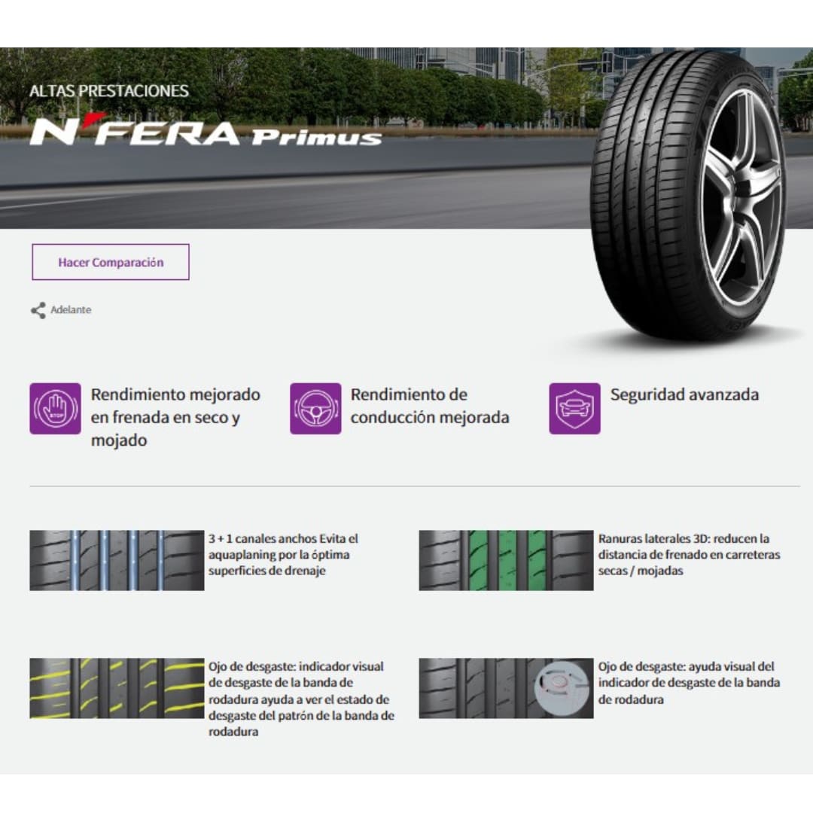Open the Adelante share link
The height and width of the screenshot is (813, 813).
71,309
